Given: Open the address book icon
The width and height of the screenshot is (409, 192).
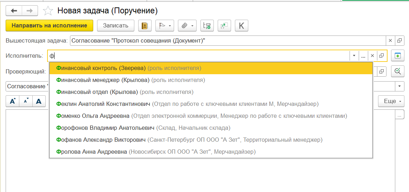Looking at the screenshot, I should click(145, 26).
